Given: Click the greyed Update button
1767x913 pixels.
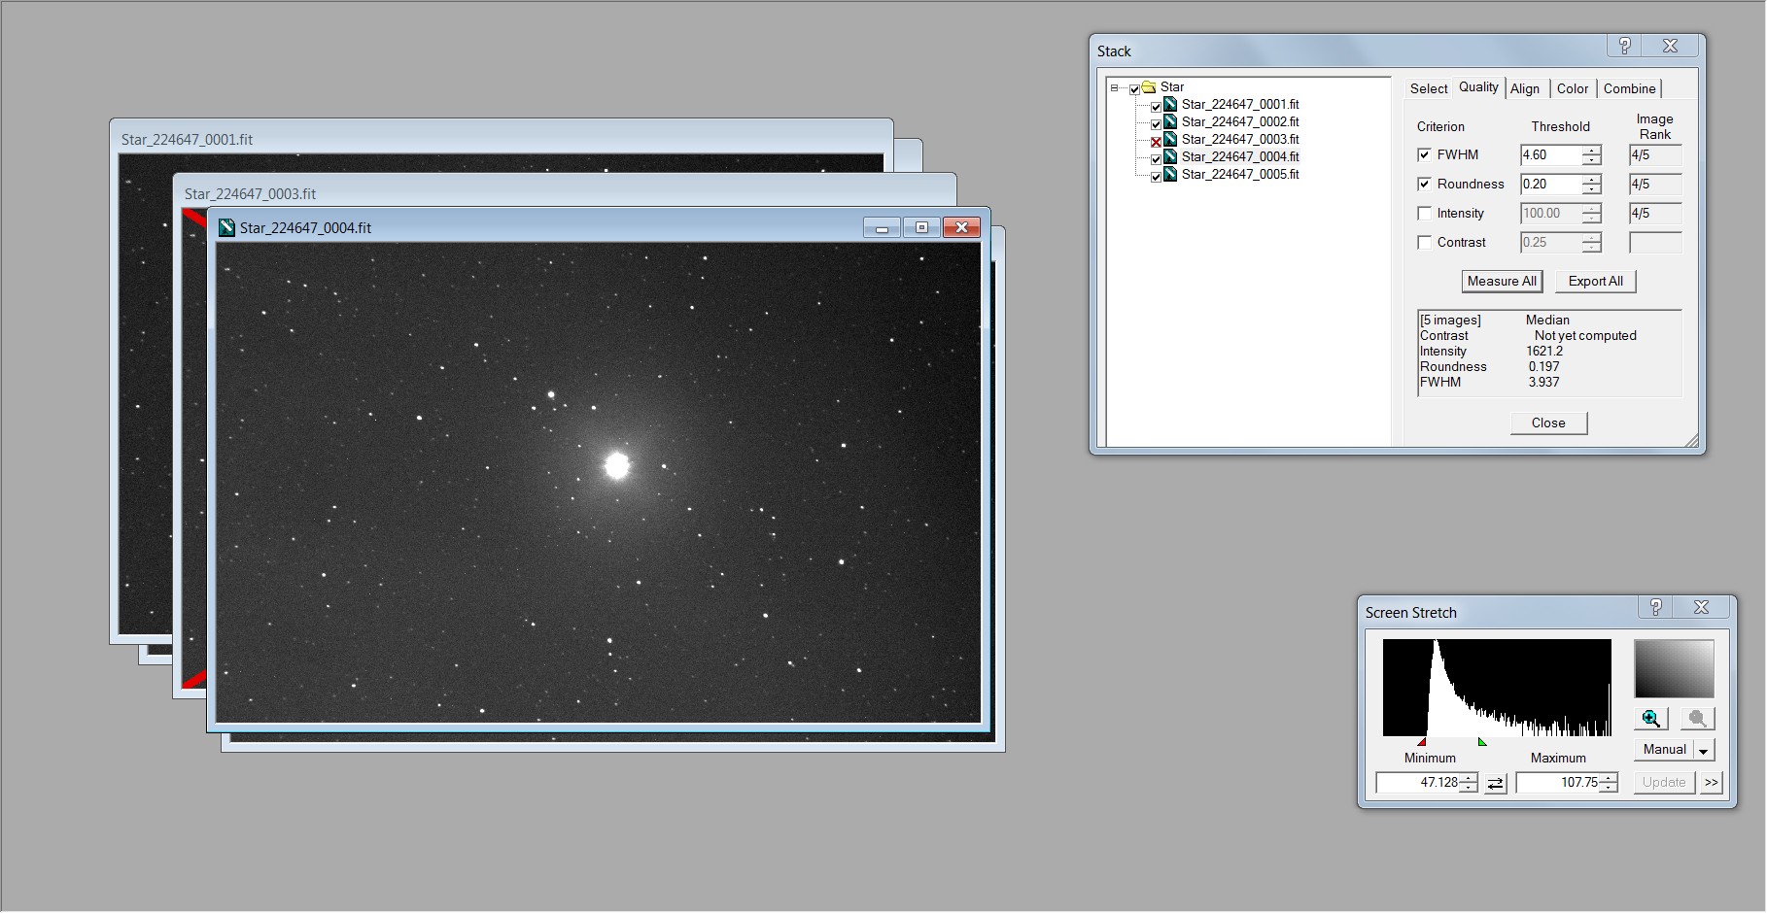Looking at the screenshot, I should 1663,783.
